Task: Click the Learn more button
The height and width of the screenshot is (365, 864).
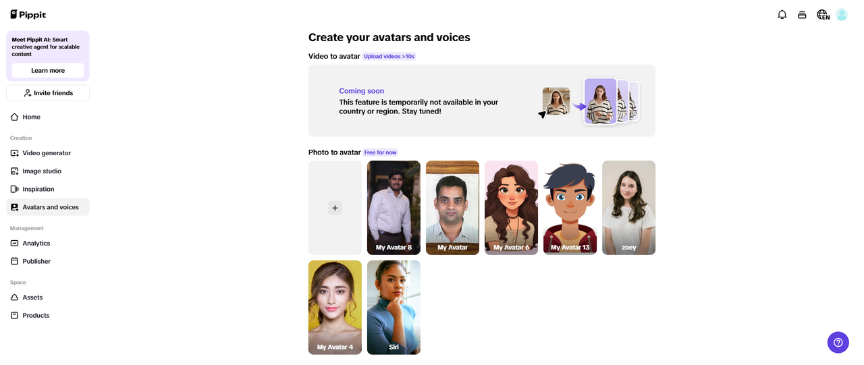Action: coord(48,70)
